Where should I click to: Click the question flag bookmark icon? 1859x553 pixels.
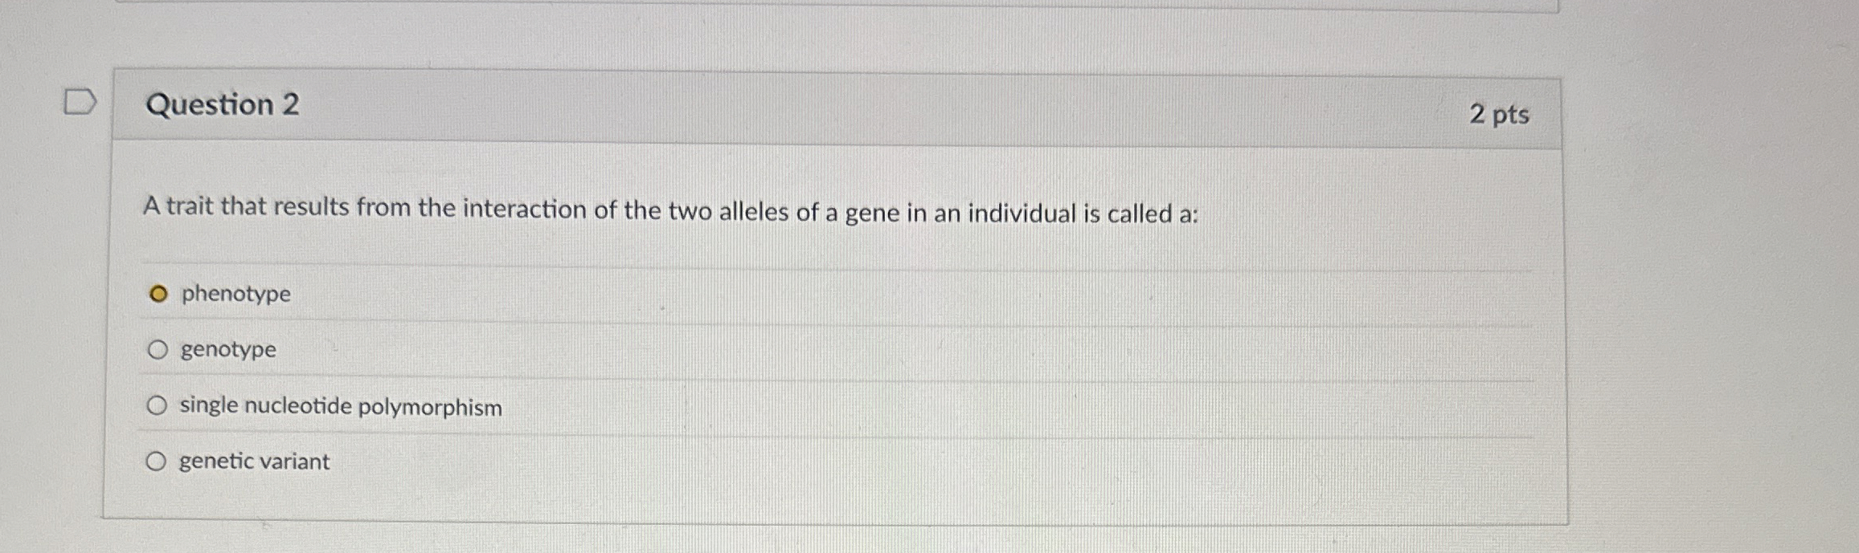click(80, 103)
